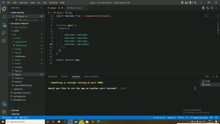220x124 pixels.
Task: Open the Source Control view
Action: [x=4, y=25]
